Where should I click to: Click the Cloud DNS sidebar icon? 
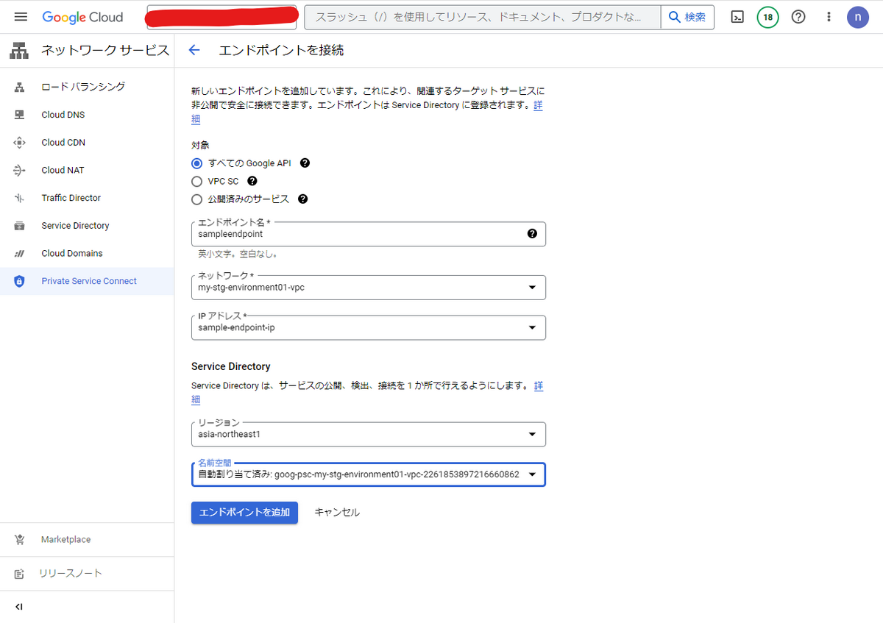tap(19, 115)
